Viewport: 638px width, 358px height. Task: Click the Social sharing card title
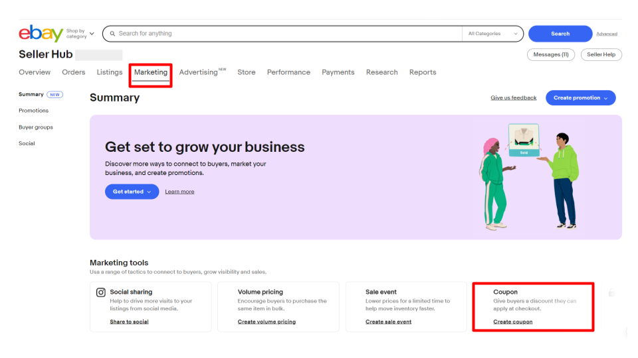131,292
